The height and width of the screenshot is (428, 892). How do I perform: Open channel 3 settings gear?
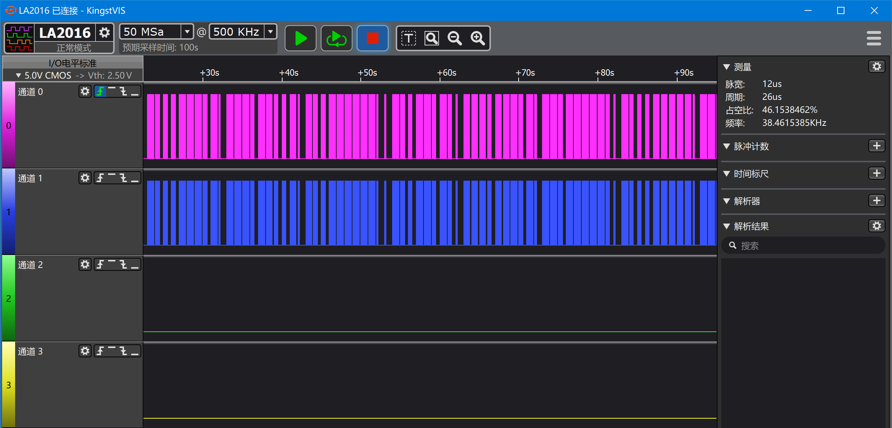[x=85, y=351]
